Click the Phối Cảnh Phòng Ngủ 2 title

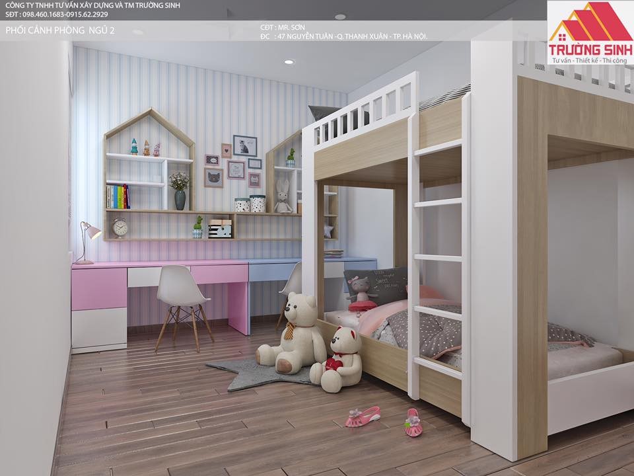click(x=60, y=30)
